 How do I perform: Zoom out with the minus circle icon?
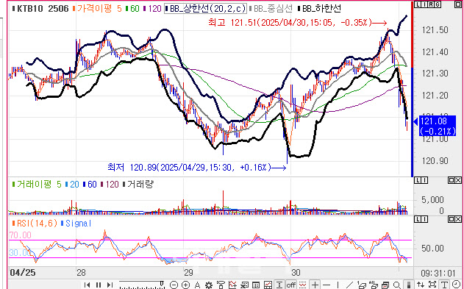point(174,285)
